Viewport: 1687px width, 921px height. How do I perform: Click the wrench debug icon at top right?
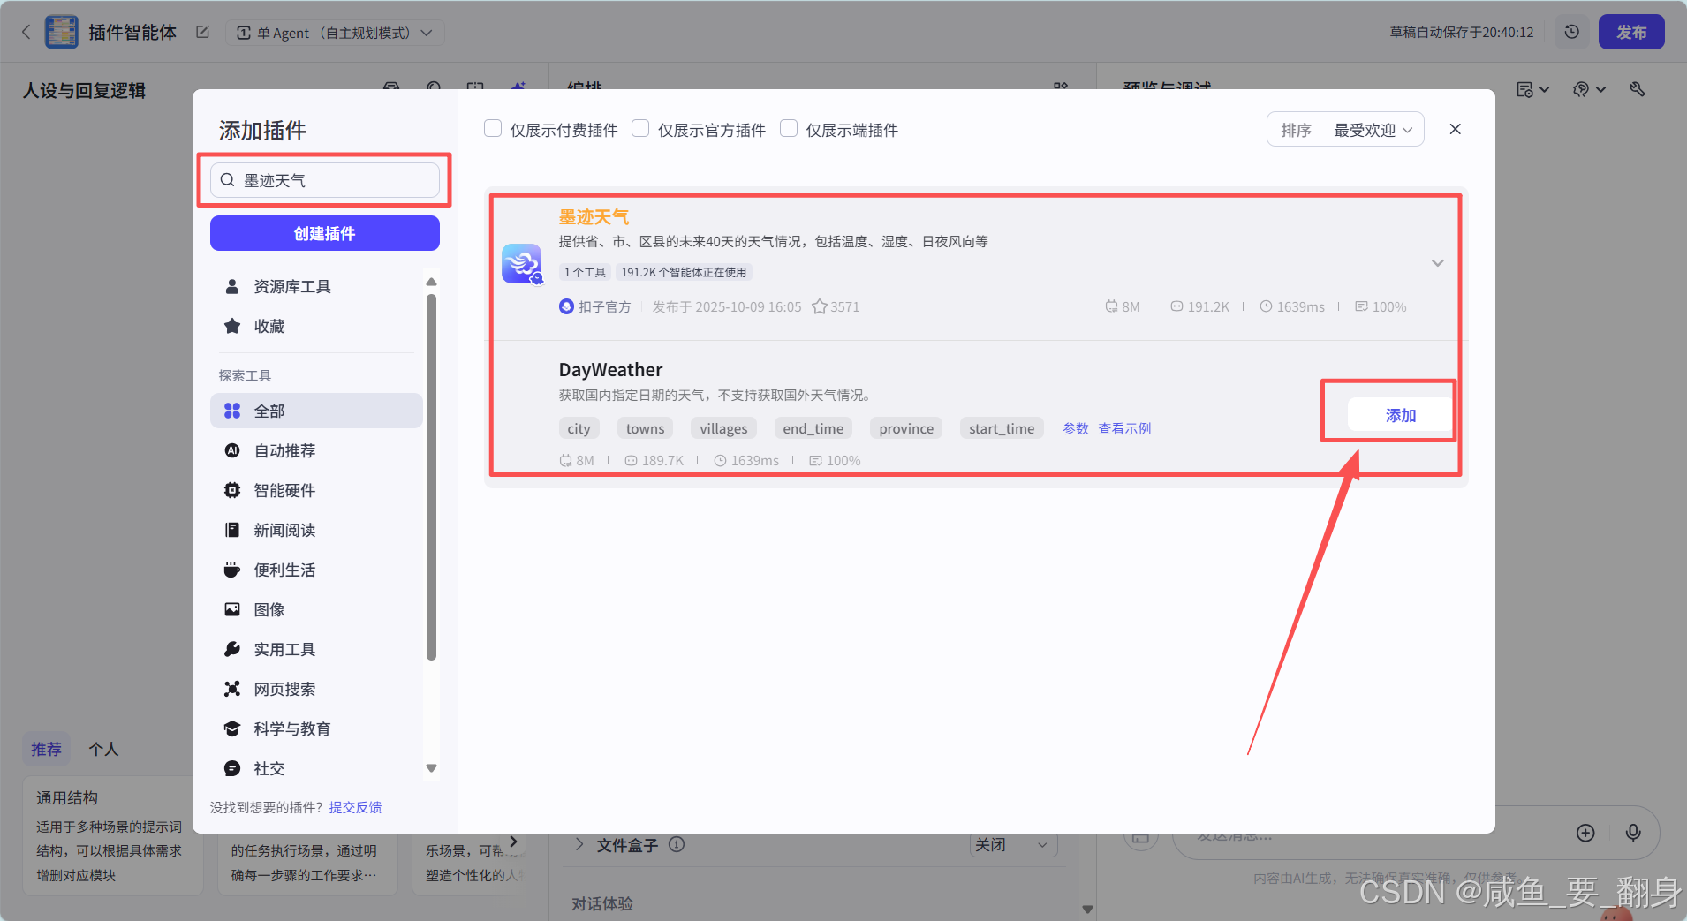(1638, 89)
